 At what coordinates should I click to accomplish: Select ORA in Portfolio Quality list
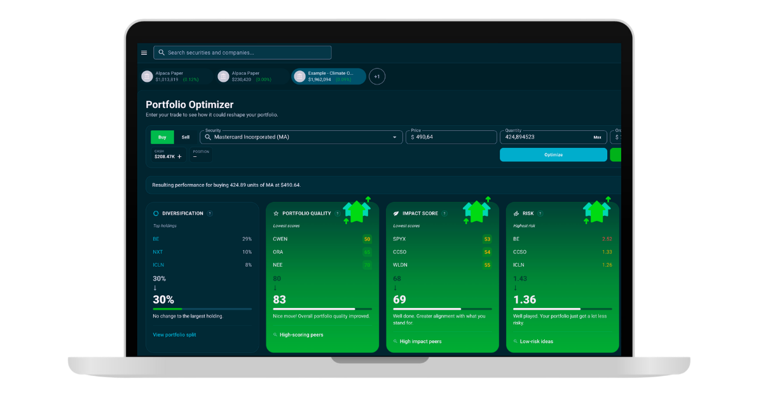[x=278, y=252]
